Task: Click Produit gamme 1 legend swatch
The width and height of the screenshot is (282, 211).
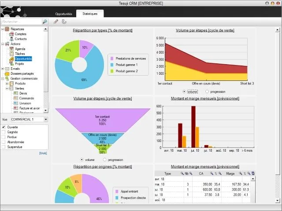Action: [112, 65]
